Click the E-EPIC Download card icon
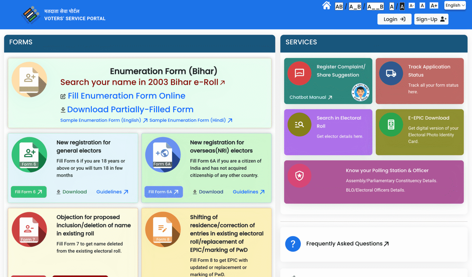472x277 pixels. pos(391,124)
